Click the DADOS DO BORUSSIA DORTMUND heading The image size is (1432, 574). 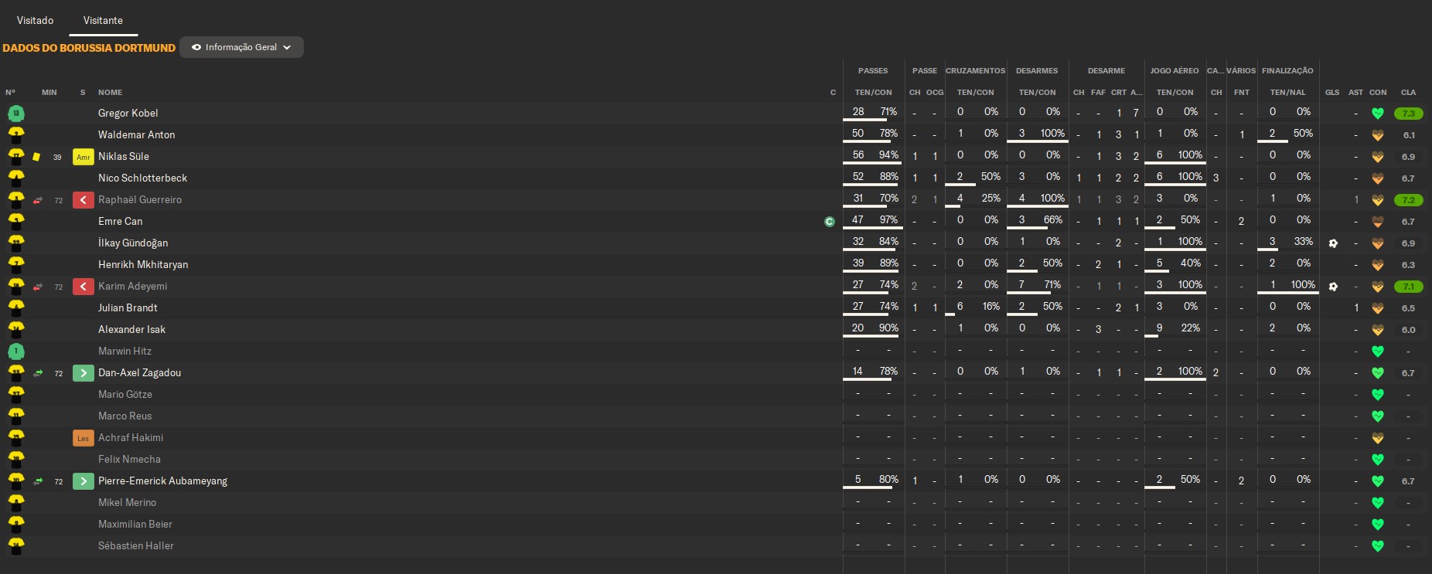pos(89,48)
